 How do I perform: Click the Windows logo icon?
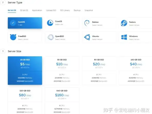(x=124, y=37)
